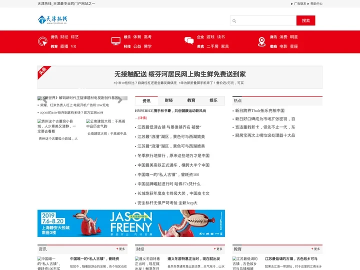Click the red 详情 link

142,118
